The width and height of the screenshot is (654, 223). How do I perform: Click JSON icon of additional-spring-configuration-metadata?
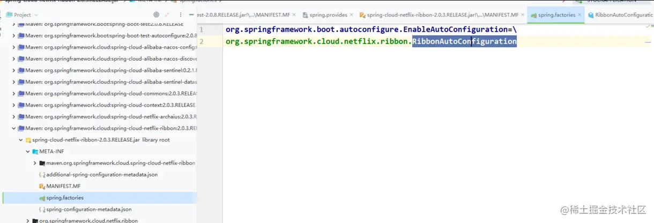42,175
